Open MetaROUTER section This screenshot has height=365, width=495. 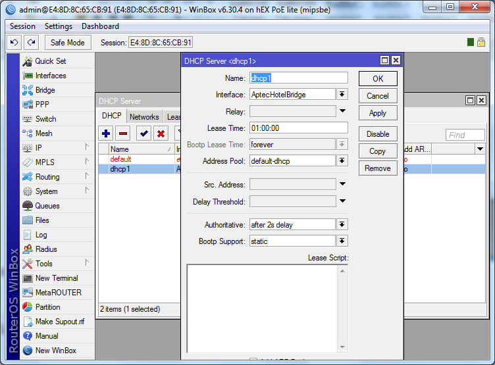[x=57, y=293]
